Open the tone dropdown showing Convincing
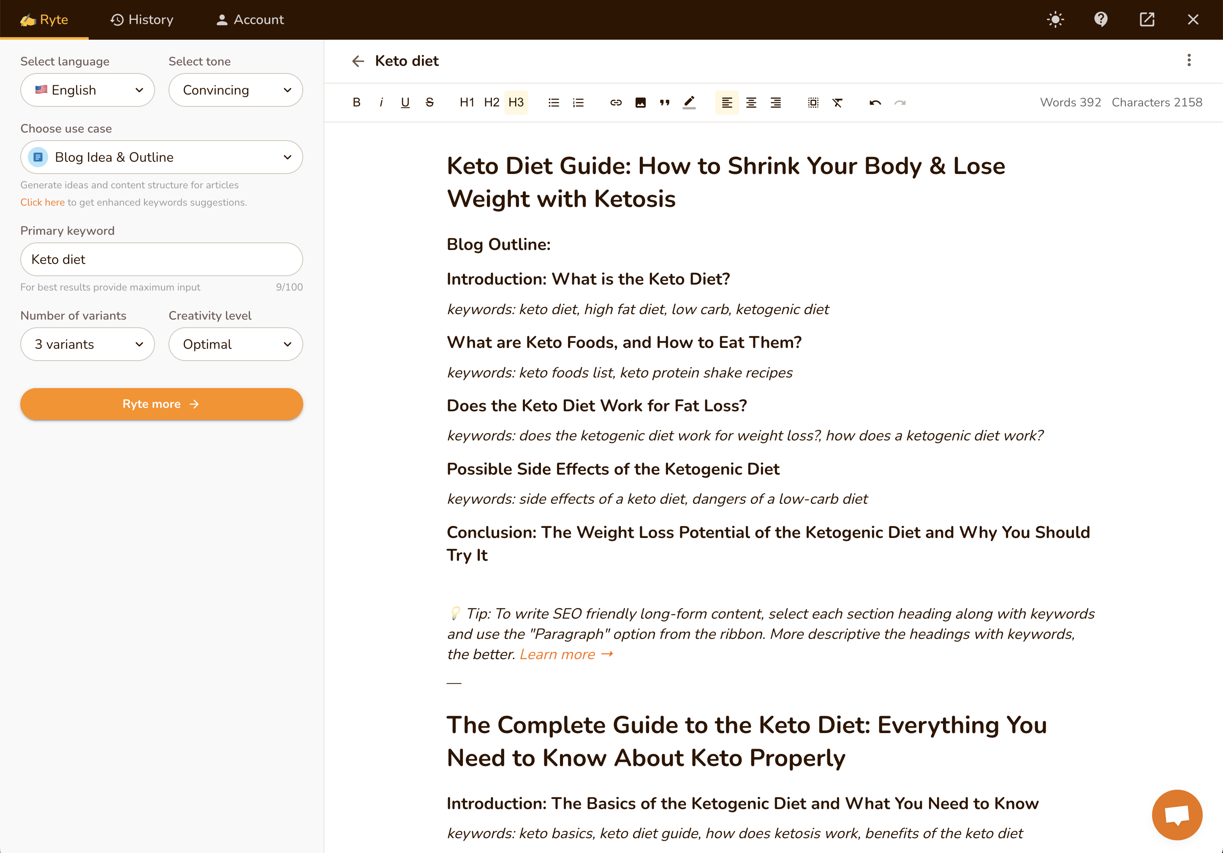The height and width of the screenshot is (853, 1223). pyautogui.click(x=236, y=90)
